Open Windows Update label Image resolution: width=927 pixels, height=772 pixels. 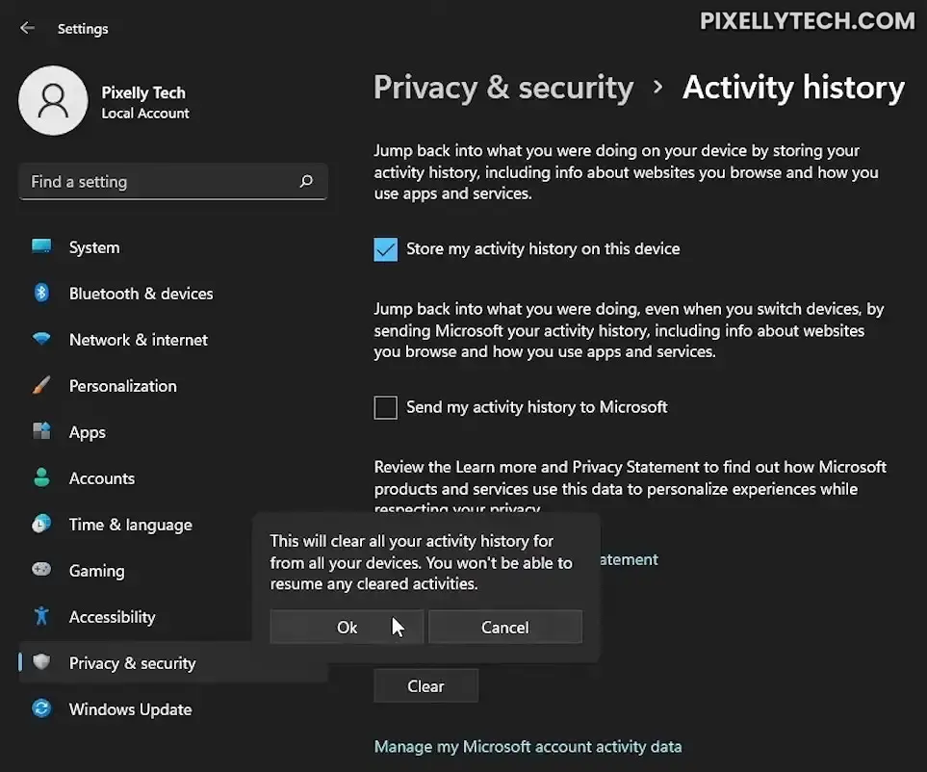(x=131, y=709)
